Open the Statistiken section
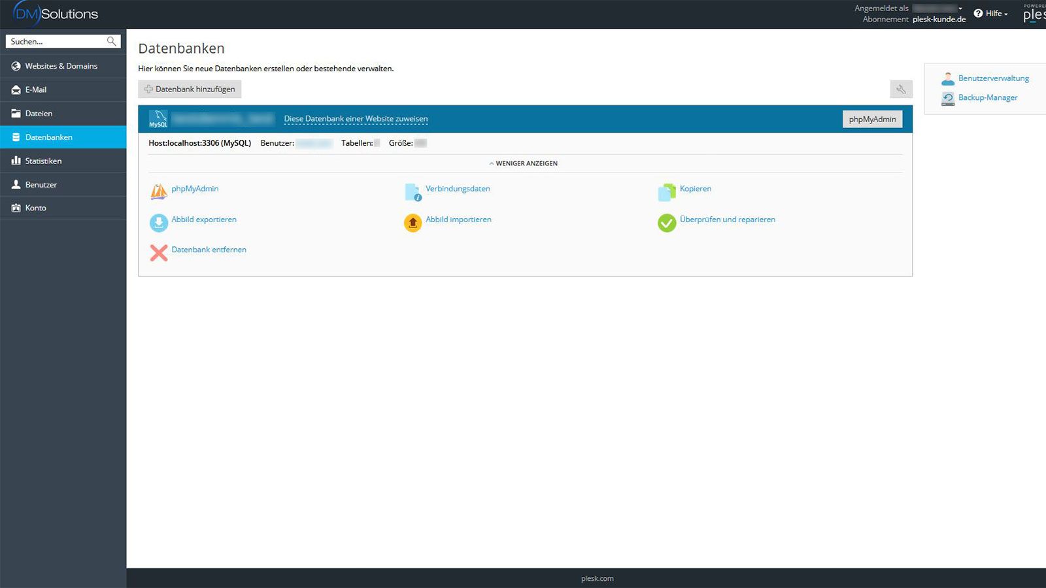The height and width of the screenshot is (588, 1046). (44, 160)
